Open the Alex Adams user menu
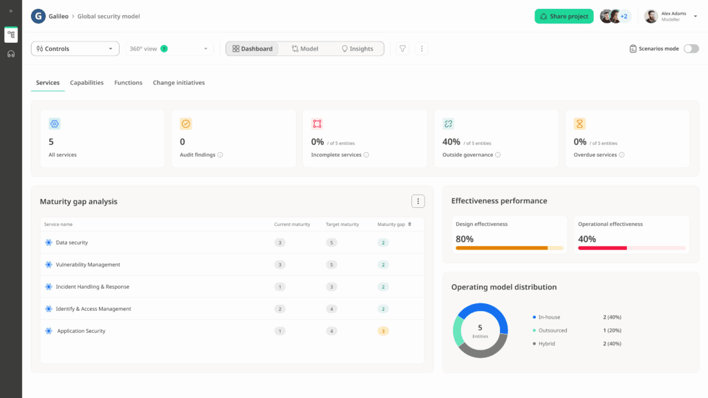Screen dimensions: 708x398 pyautogui.click(x=671, y=16)
